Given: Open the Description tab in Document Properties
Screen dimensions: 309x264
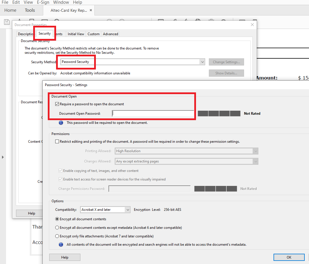Looking at the screenshot, I should click(x=26, y=34).
